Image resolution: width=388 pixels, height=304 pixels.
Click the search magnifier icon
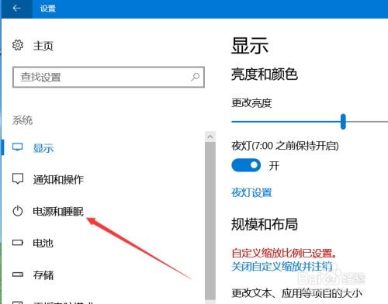click(196, 77)
